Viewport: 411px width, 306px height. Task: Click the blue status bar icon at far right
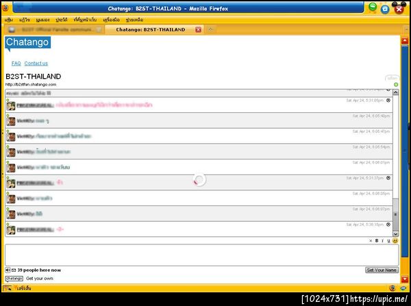pos(403,288)
